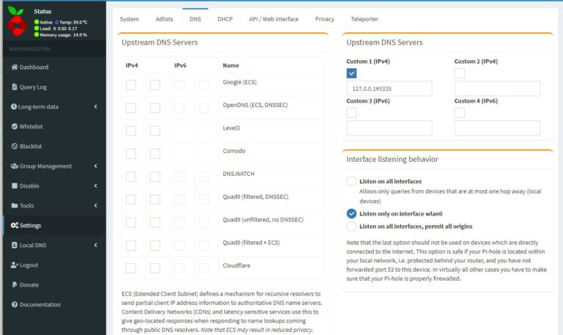Screen dimensions: 563x335
Task: Choose Listen on all interfaces, permit all origins
Action: coord(352,227)
